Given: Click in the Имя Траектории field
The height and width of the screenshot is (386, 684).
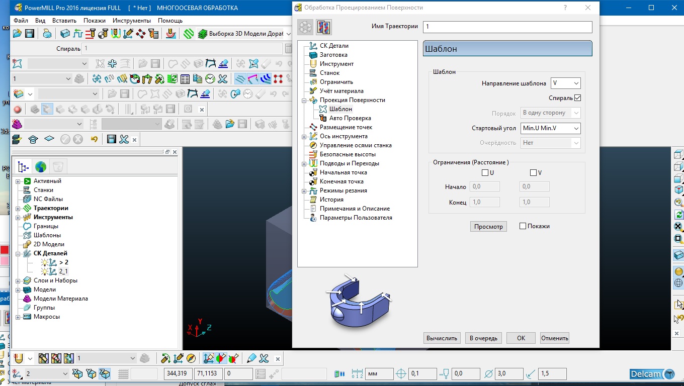Looking at the screenshot, I should point(507,27).
